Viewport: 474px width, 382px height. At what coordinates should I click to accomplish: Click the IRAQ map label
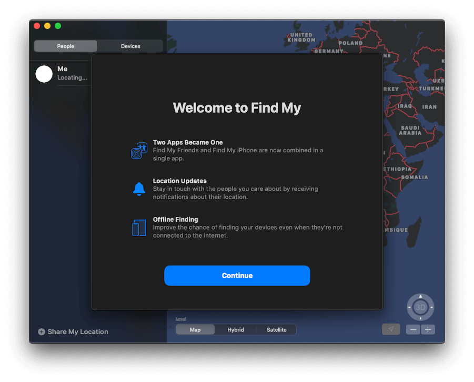[x=405, y=106]
